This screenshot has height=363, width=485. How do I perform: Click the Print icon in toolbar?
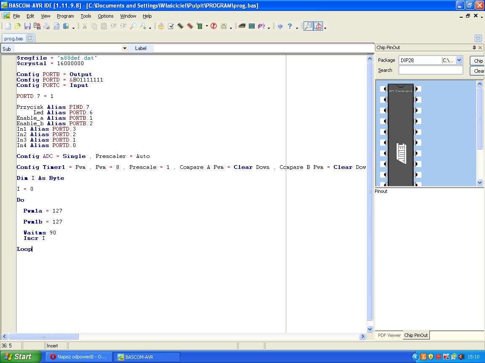47,26
